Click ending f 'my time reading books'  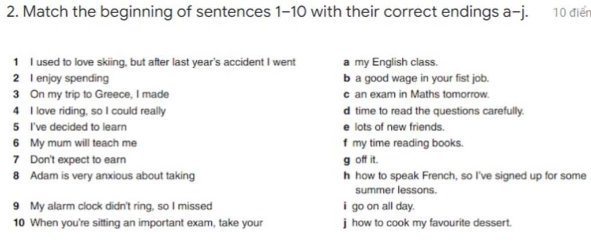pos(403,143)
